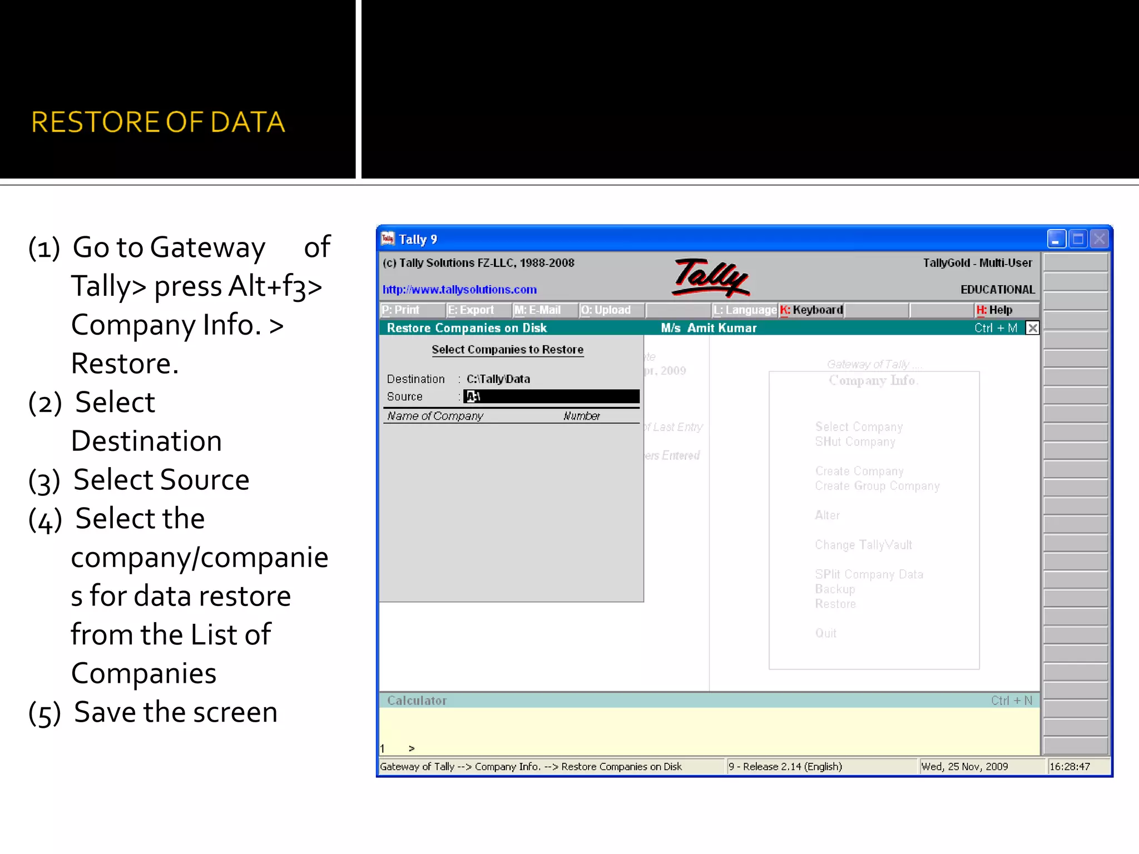
Task: Choose Restore in Company Info menu
Action: 835,604
